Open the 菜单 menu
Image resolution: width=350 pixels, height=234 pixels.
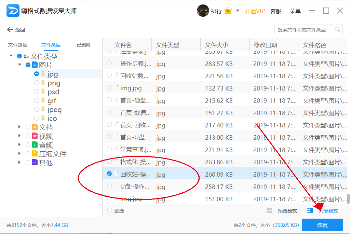[295, 11]
